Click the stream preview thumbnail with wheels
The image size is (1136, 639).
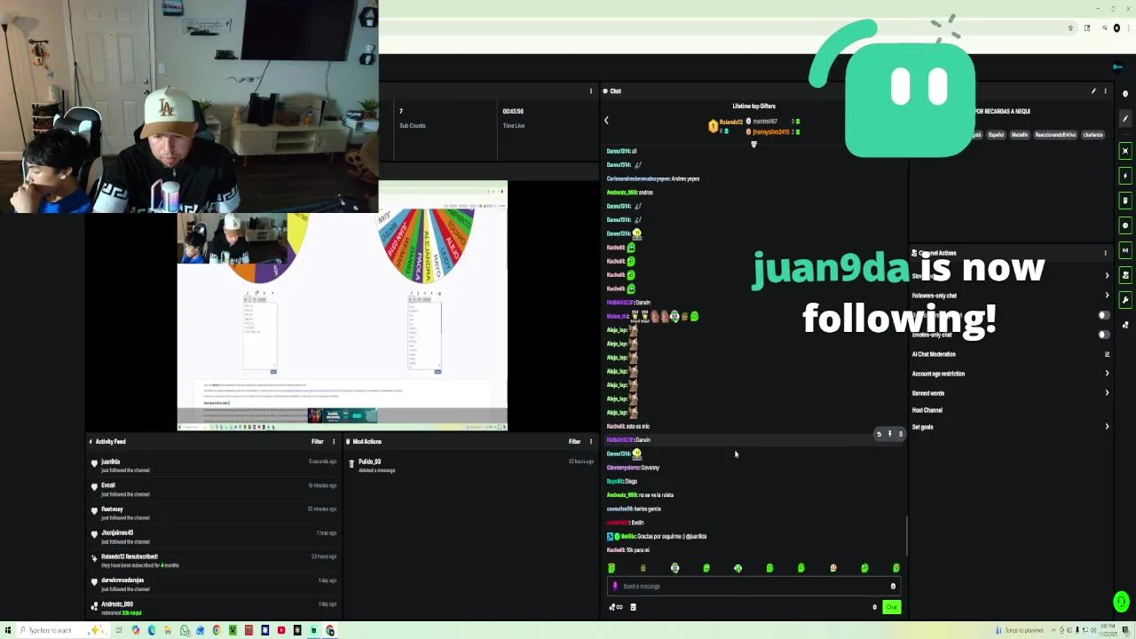click(342, 306)
